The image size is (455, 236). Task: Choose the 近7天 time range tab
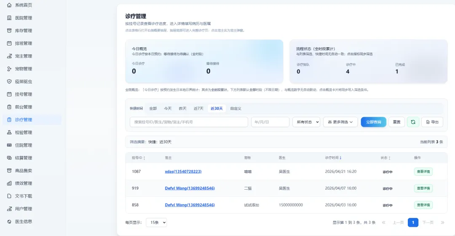pyautogui.click(x=198, y=109)
